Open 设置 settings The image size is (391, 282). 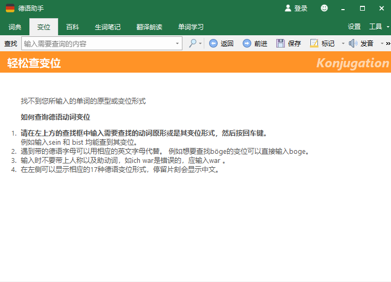coord(354,27)
